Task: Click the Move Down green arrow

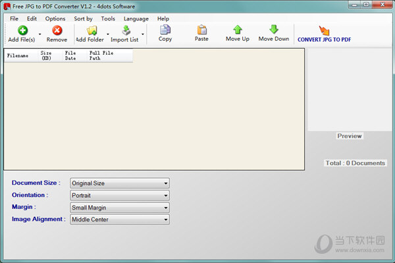Action: [x=274, y=29]
